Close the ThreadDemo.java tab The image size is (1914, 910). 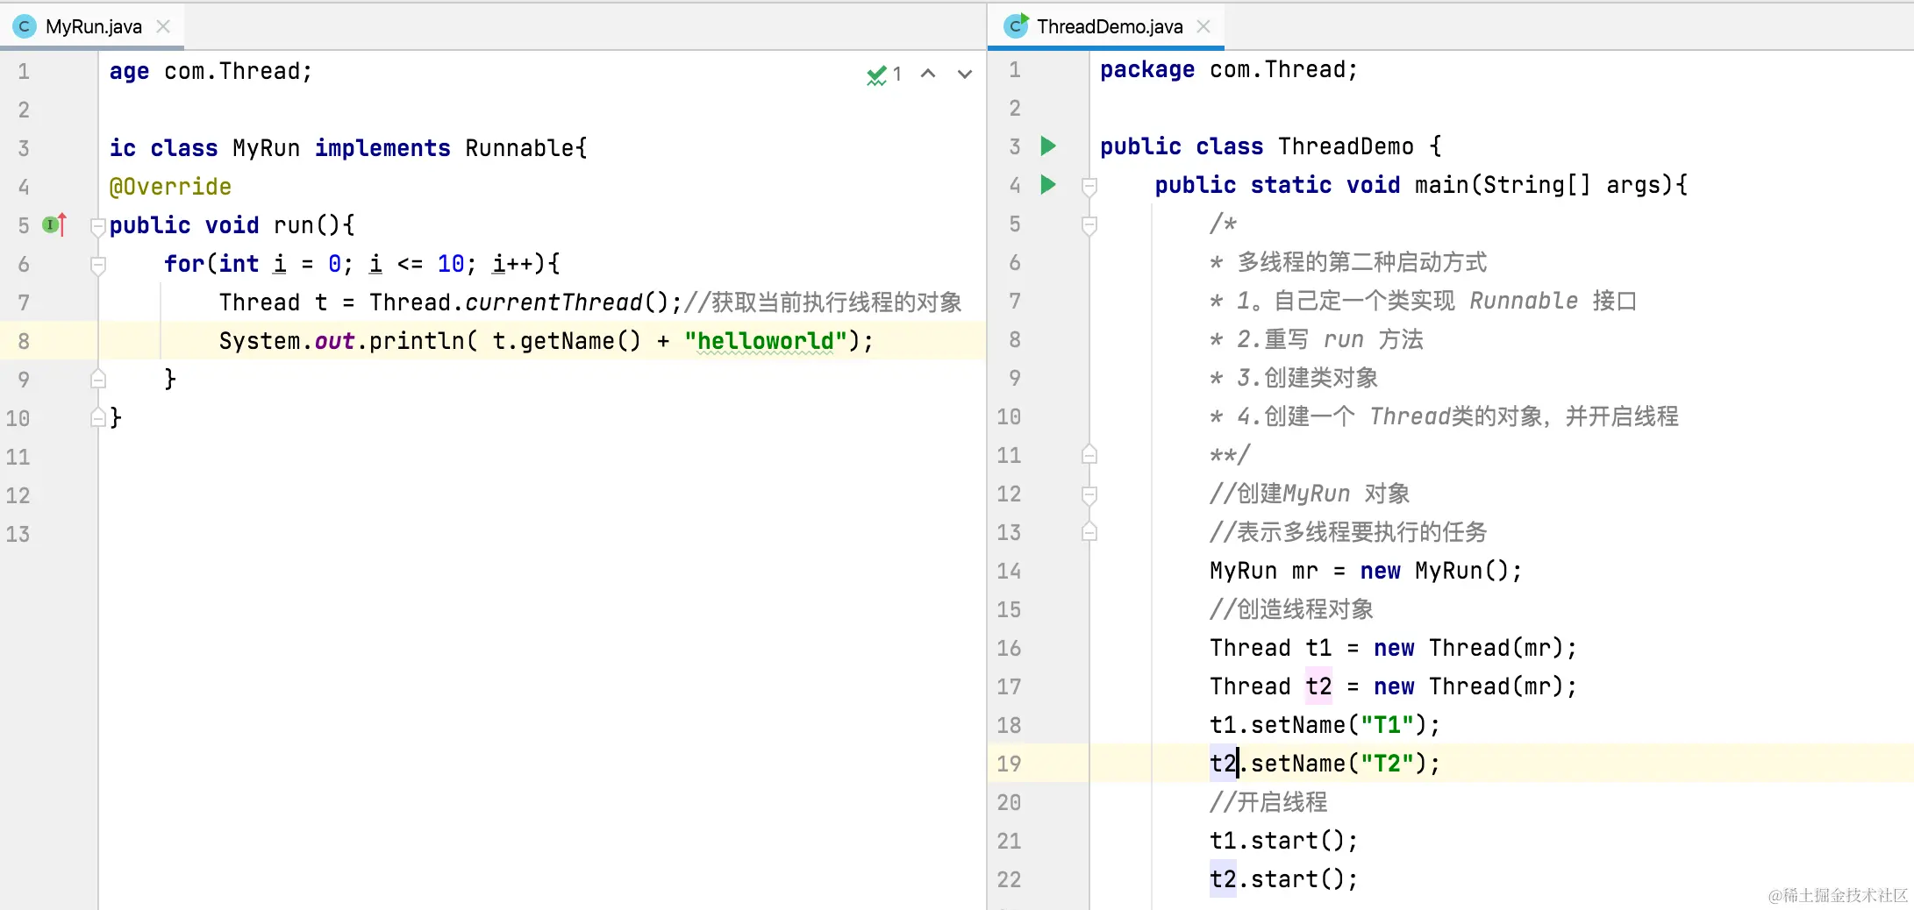pos(1203,26)
